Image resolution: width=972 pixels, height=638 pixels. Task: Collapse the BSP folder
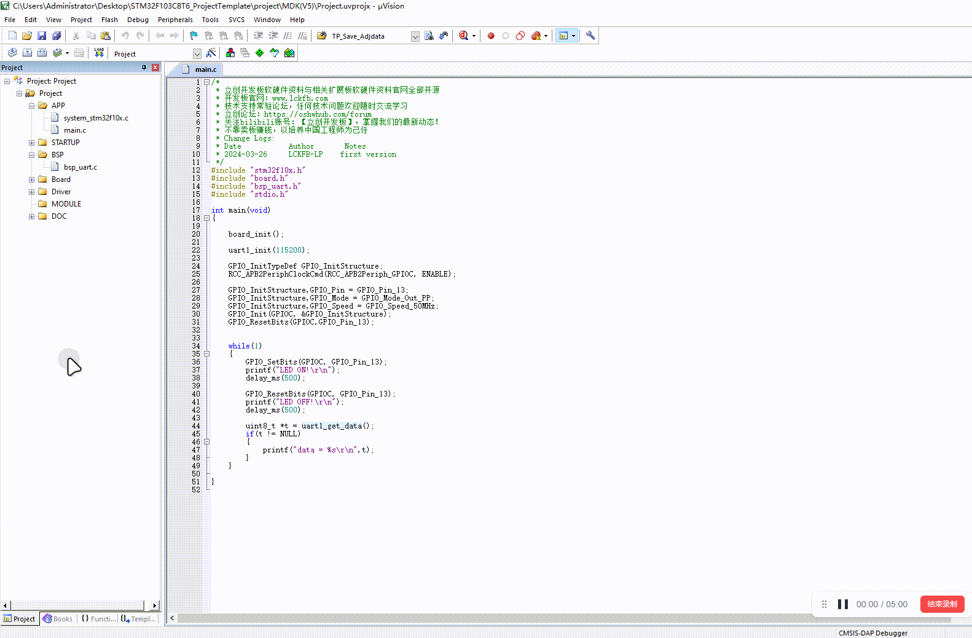31,155
